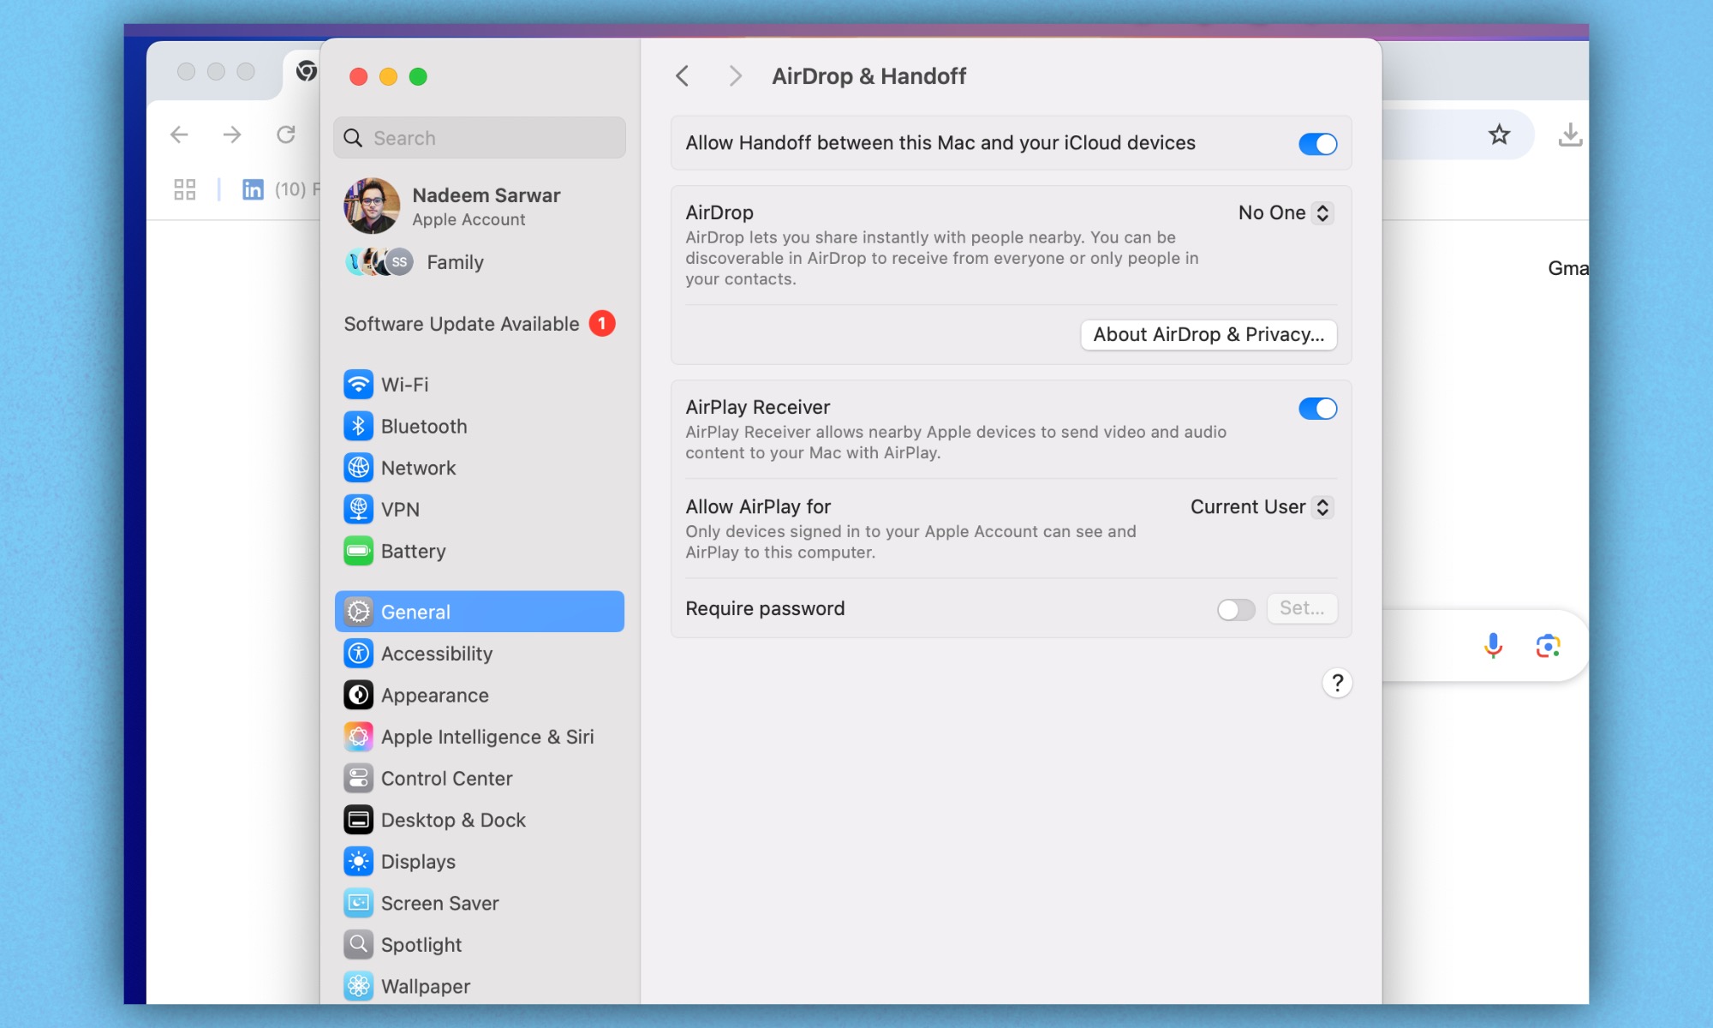Click the Search field in System Settings
1713x1028 pixels.
(480, 137)
